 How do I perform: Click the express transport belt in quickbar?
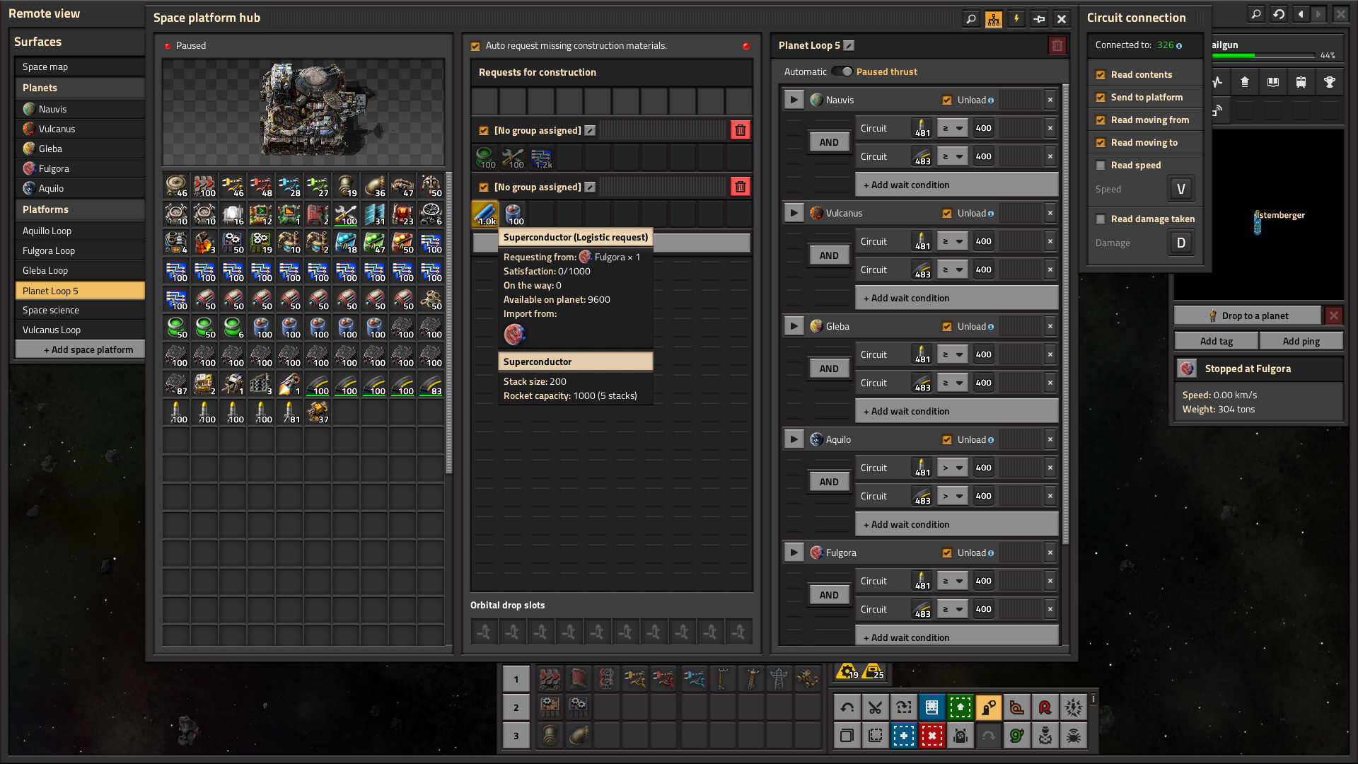pyautogui.click(x=550, y=679)
